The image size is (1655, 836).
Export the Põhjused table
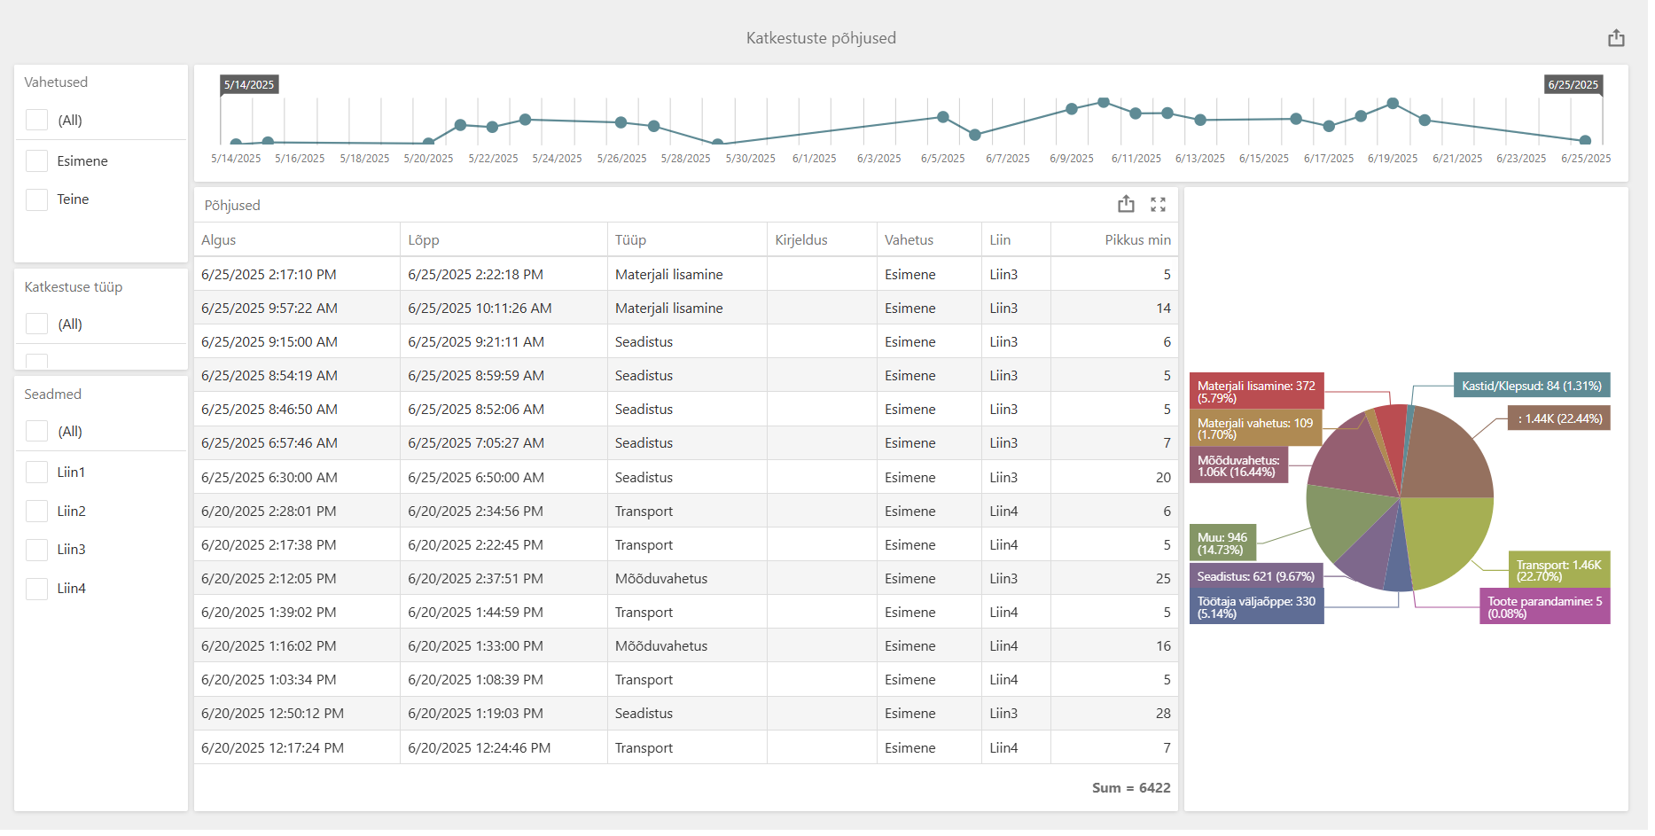coord(1126,205)
